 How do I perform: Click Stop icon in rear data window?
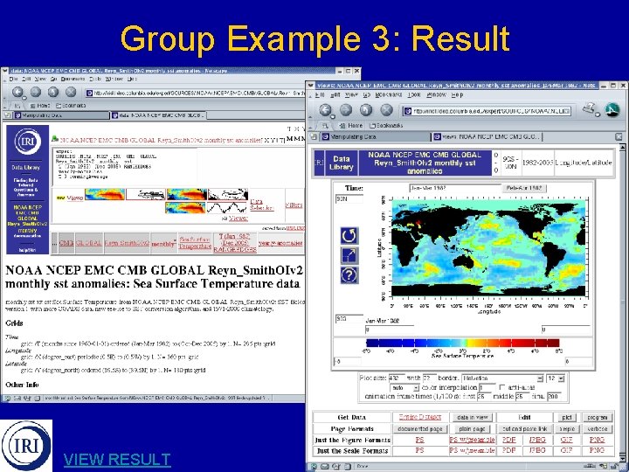(71, 92)
